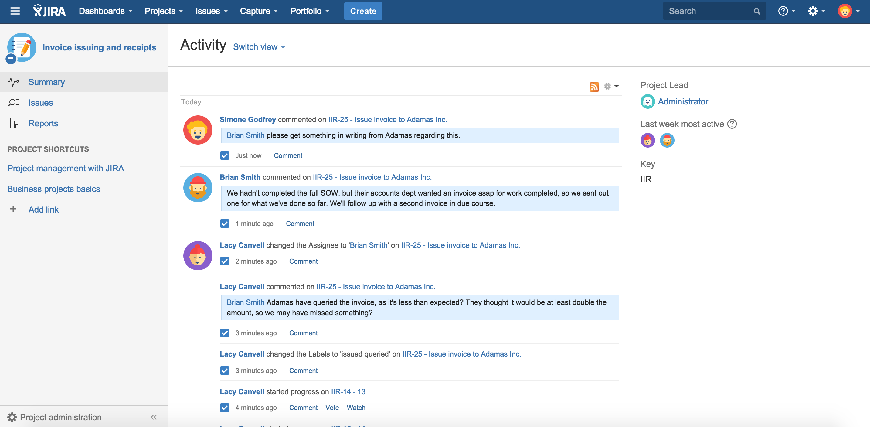Open the hamburger sidebar menu icon
870x427 pixels.
click(15, 11)
